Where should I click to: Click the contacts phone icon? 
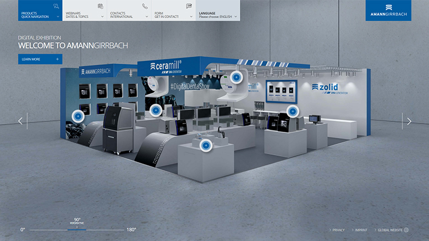[145, 6]
